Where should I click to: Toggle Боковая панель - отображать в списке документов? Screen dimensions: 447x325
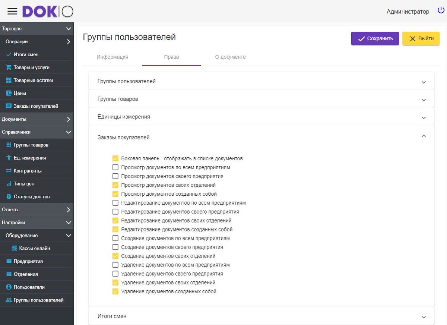coord(115,158)
